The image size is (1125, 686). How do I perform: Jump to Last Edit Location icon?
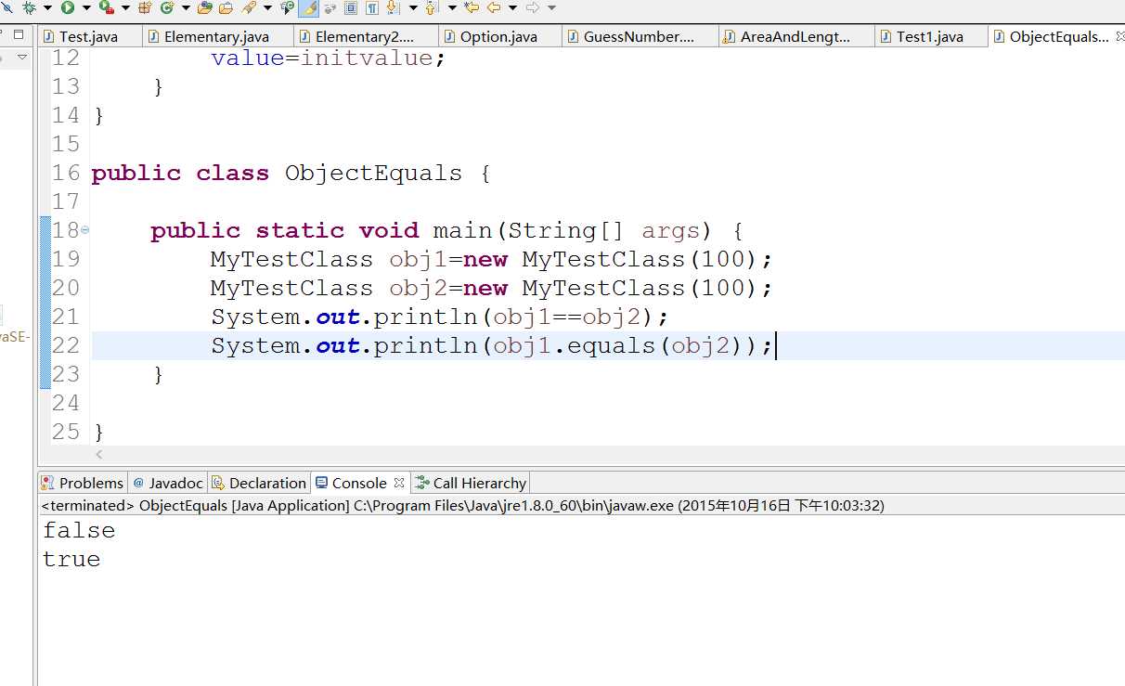click(x=472, y=7)
